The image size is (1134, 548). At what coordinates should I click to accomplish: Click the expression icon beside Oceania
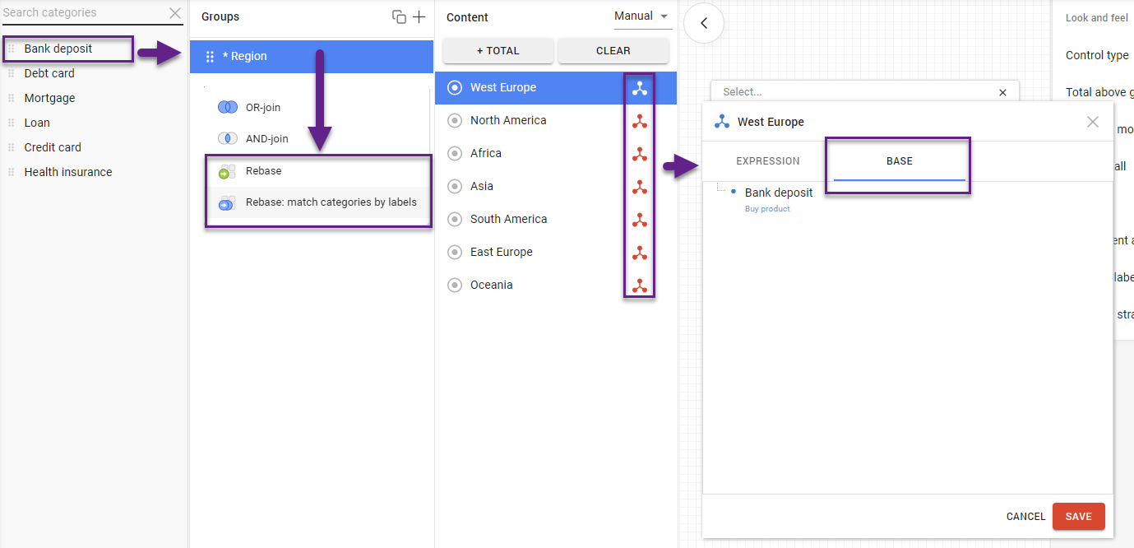(639, 286)
